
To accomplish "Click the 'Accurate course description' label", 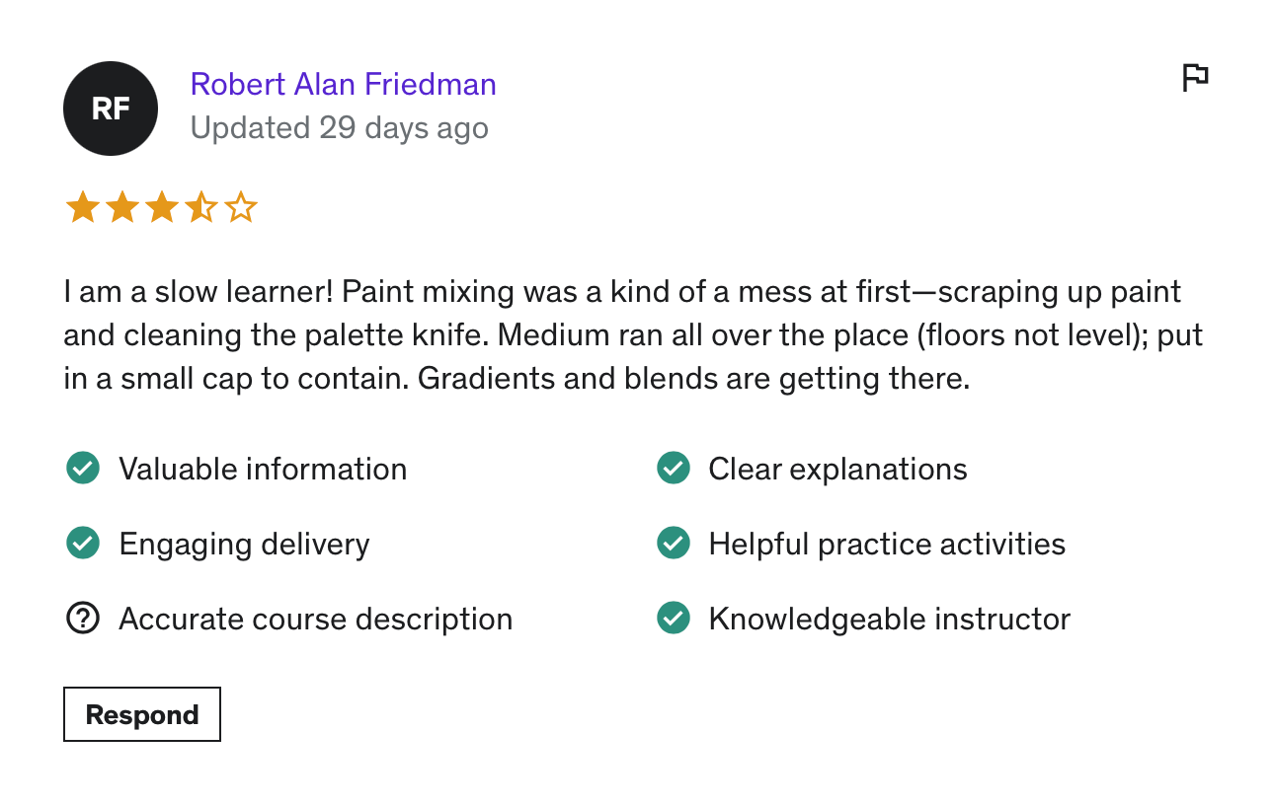I will tap(315, 619).
